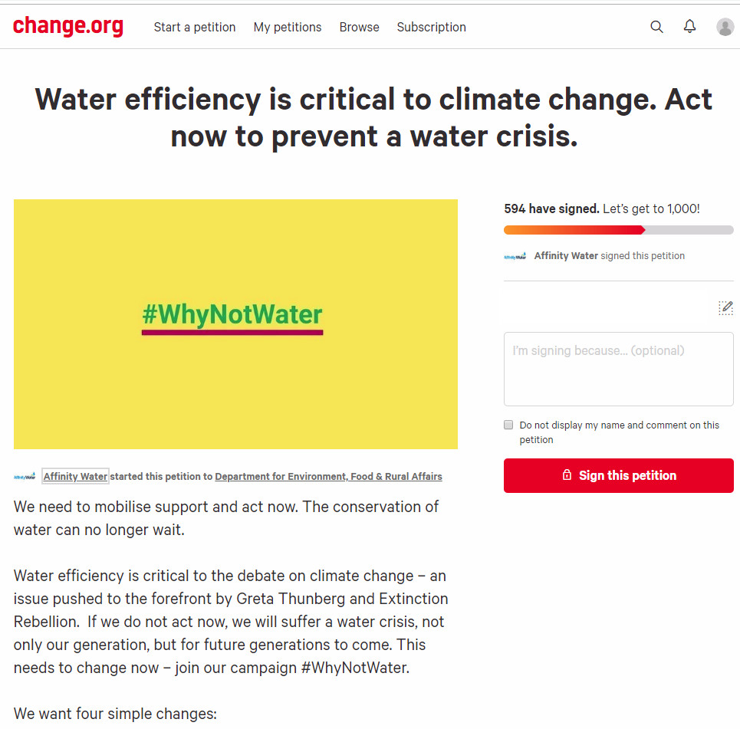
Task: Click Affinity Water logo beside petition starter
Action: pos(25,477)
